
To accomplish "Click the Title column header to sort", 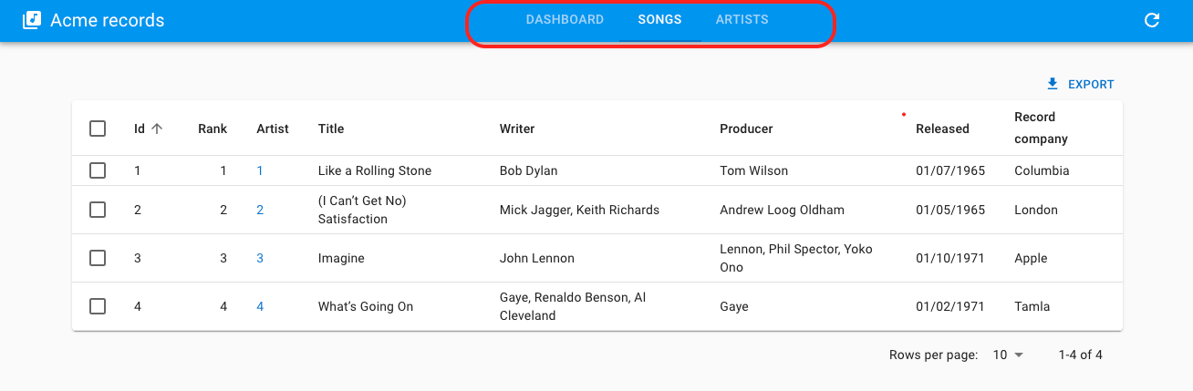I will point(331,129).
